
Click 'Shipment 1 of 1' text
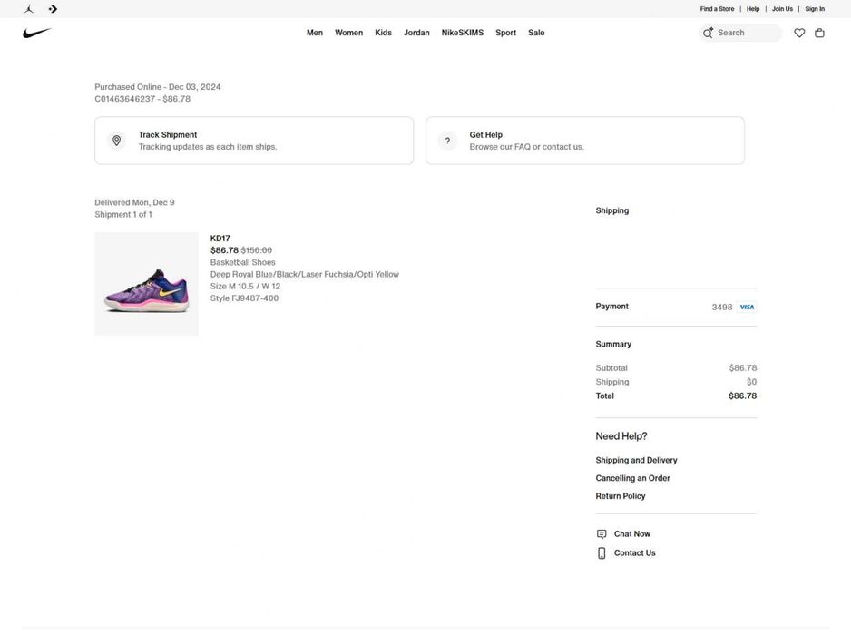coord(123,214)
